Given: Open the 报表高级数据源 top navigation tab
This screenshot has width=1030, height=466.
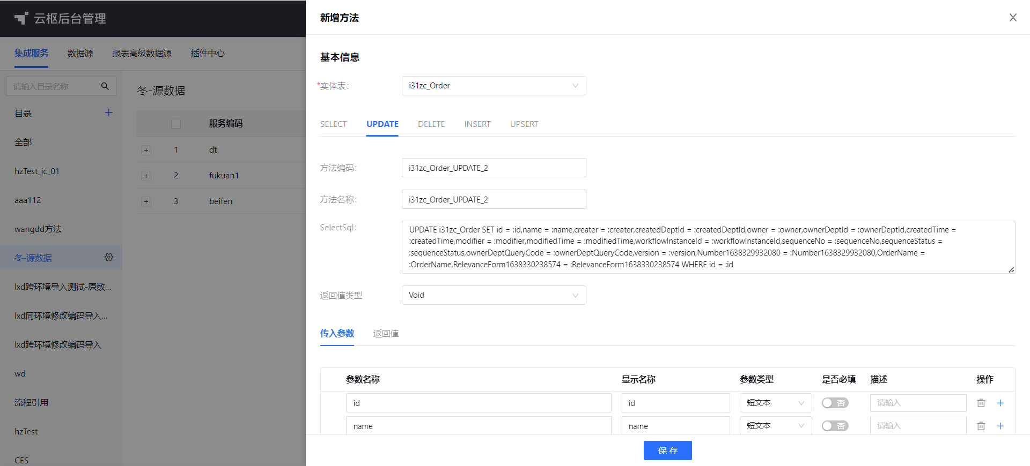Looking at the screenshot, I should point(142,53).
